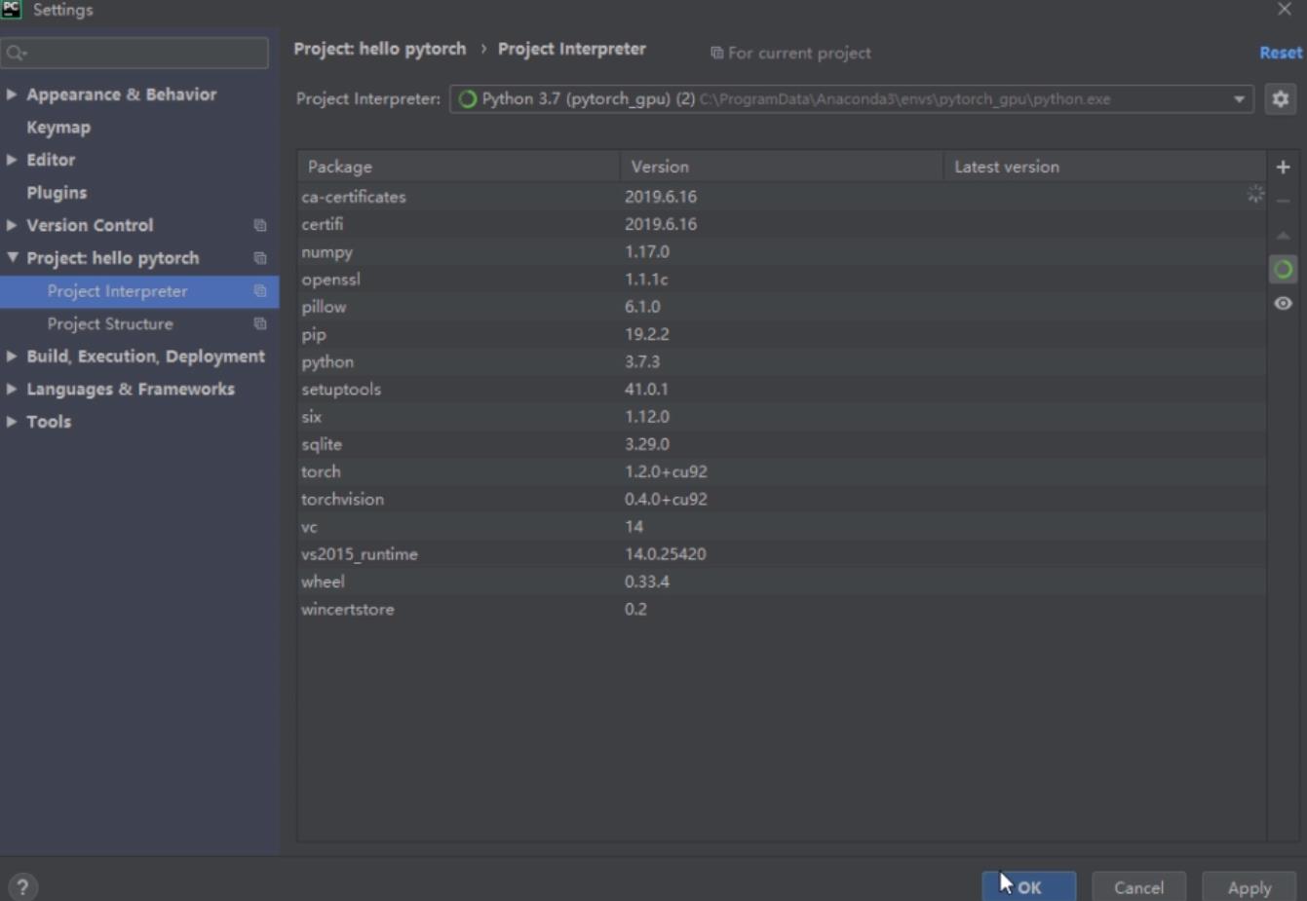Select the torchvision package row
Viewport: 1307px width, 901px height.
(782, 499)
